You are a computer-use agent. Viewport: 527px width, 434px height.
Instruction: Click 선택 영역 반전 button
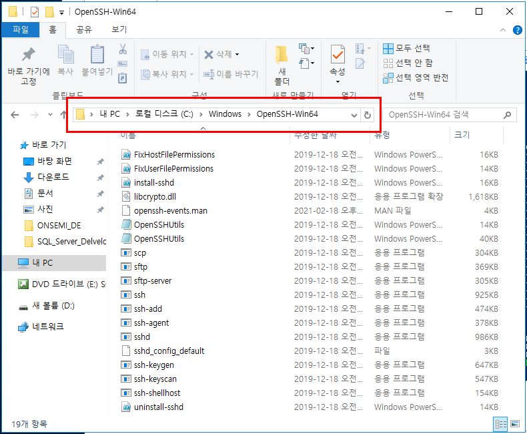coord(416,77)
